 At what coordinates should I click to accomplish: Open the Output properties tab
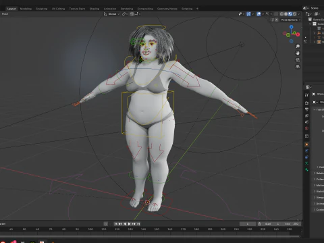(306, 109)
